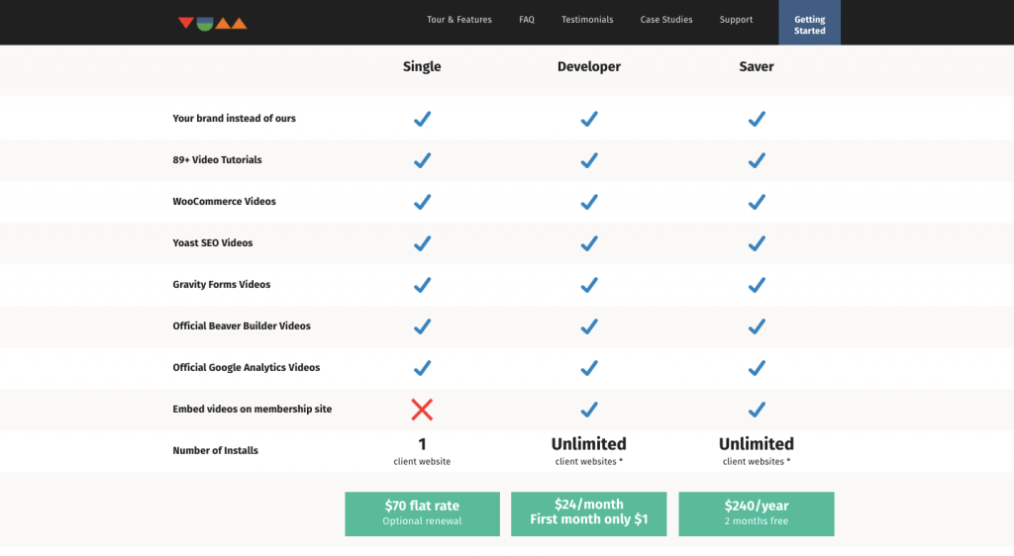The width and height of the screenshot is (1014, 556).
Task: Click 'Your brand instead of ours' label
Action: [x=234, y=118]
